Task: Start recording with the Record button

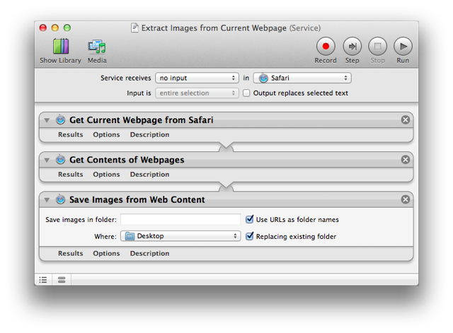Action: tap(326, 47)
